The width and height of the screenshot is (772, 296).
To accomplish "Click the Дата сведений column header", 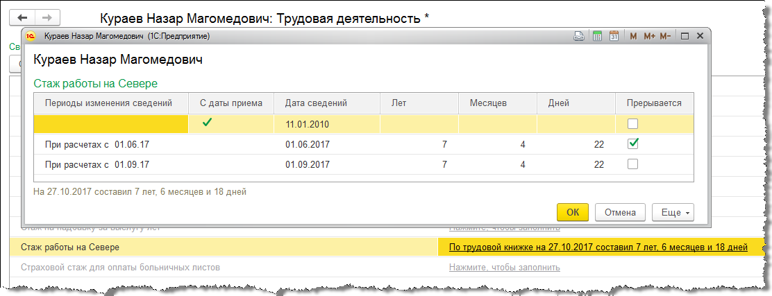I will [316, 103].
